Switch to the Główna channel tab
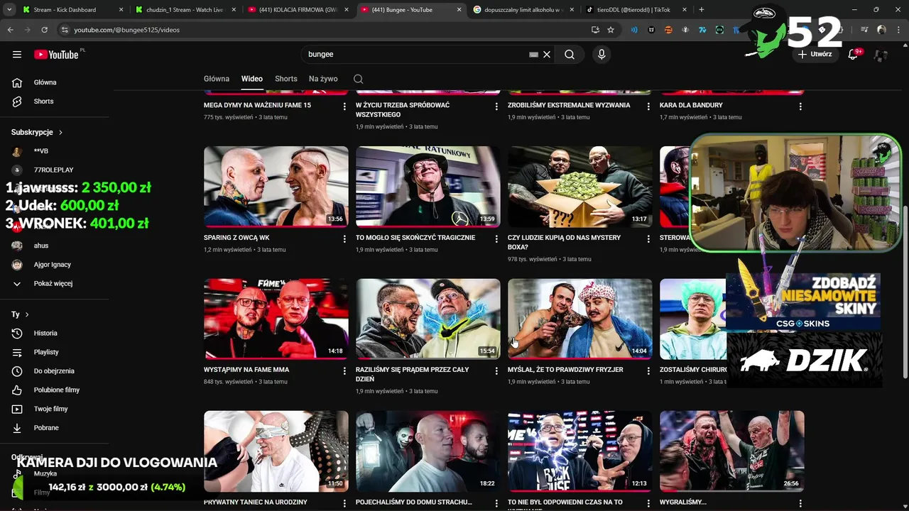 point(217,79)
